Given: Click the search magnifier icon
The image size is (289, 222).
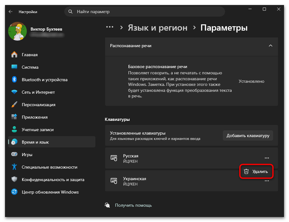Looking at the screenshot, I should pos(70,12).
